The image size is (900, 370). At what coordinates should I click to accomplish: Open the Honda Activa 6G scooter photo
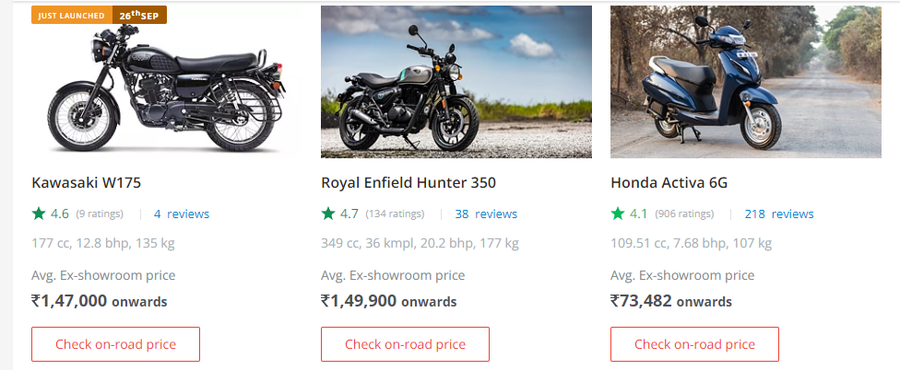pos(746,83)
